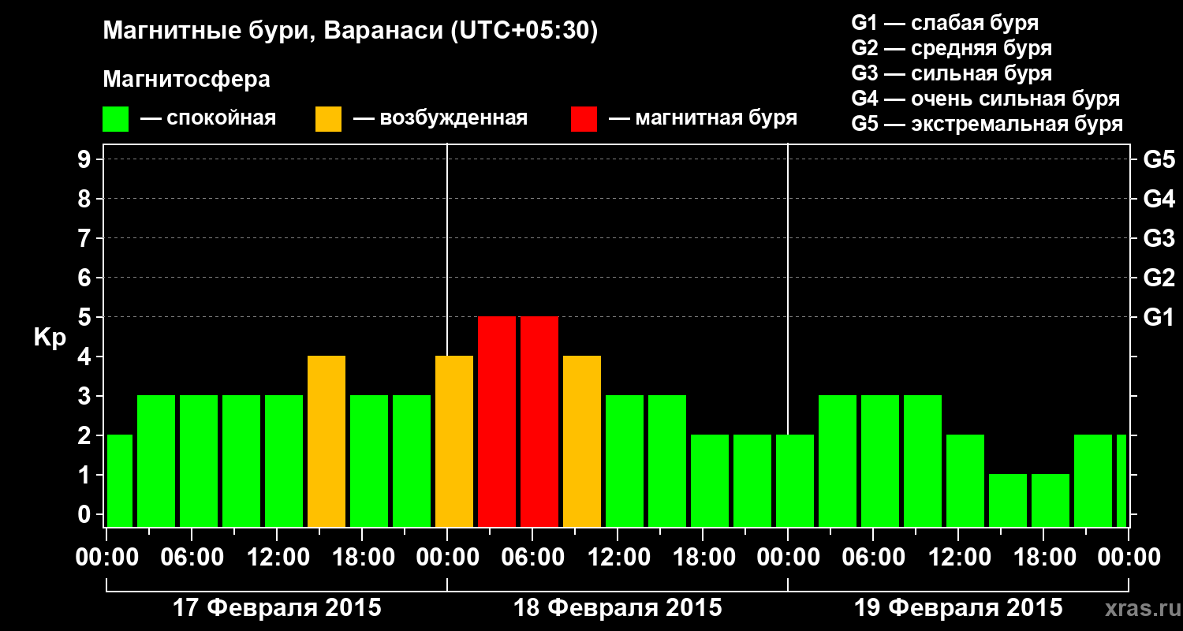1183x631 pixels.
Task: Click the '18 Февраля 2015' date label
Action: [x=618, y=608]
